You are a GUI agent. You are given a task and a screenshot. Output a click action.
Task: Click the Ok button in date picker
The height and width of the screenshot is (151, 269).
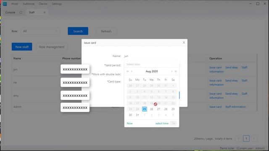173,123
